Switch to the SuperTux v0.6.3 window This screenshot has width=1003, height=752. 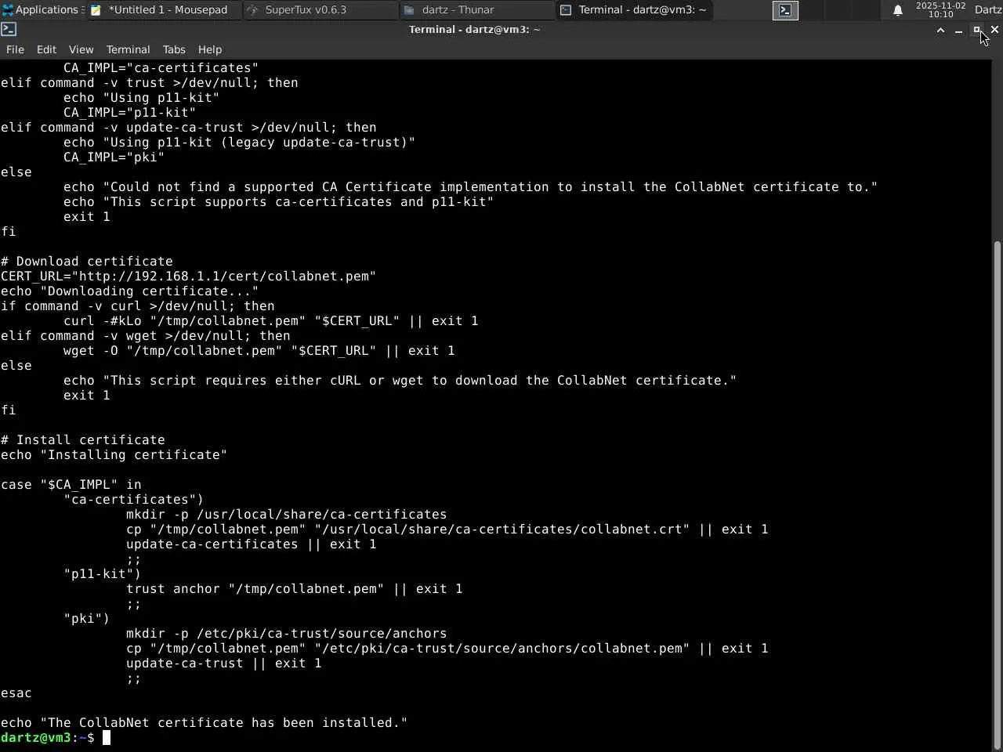pyautogui.click(x=306, y=10)
